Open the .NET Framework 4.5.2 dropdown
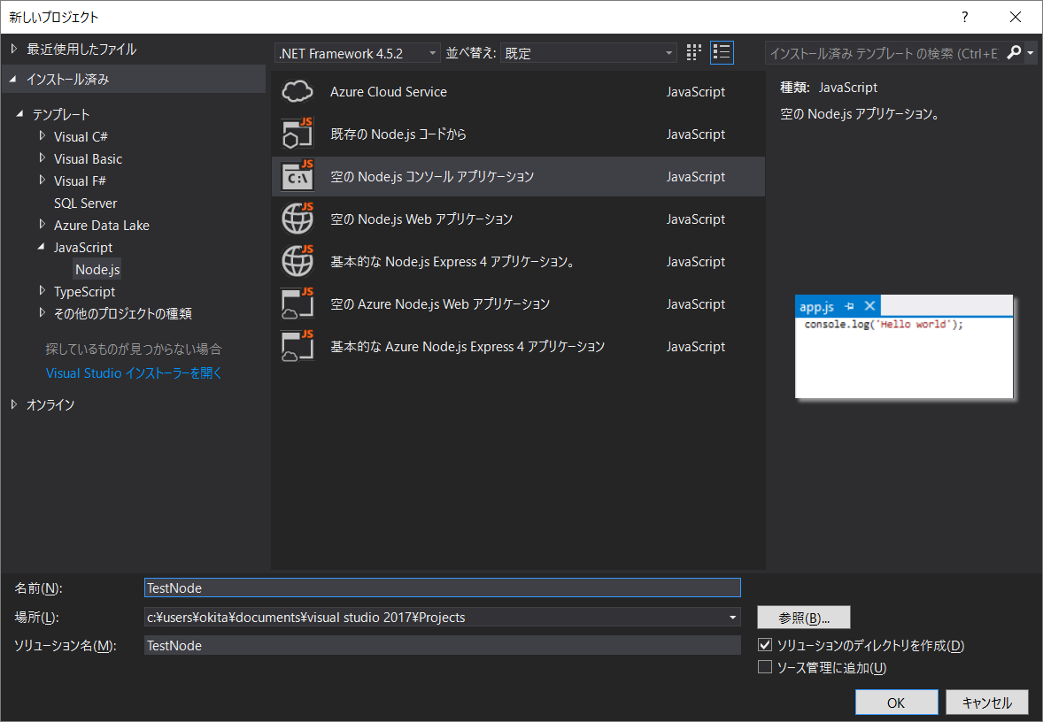Image resolution: width=1043 pixels, height=722 pixels. click(x=357, y=53)
